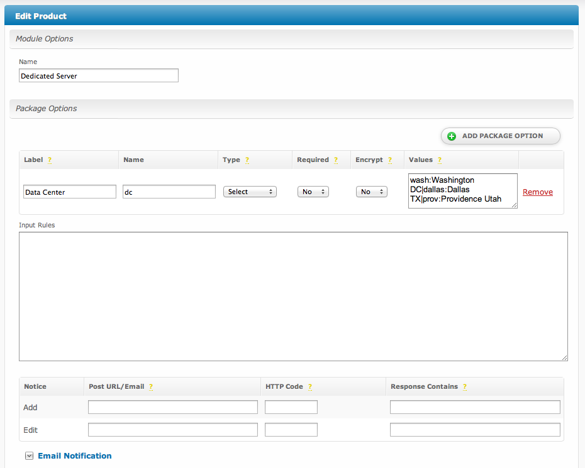Screen dimensions: 585x468
Task: Click the help icon beside Required header
Action: (336, 160)
